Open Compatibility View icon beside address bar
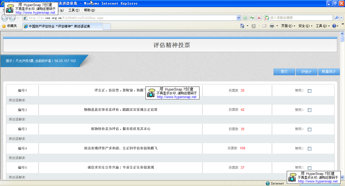Screen dimensions: 345x186 tap(245, 18)
